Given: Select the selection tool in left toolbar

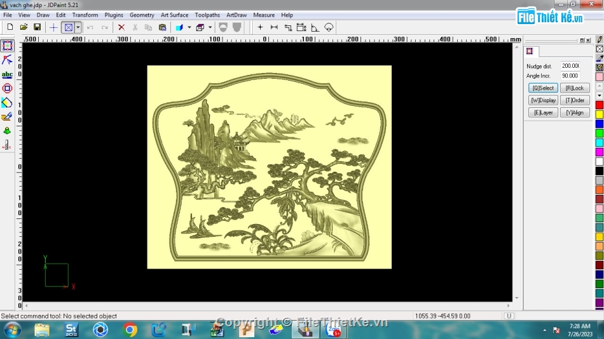Looking at the screenshot, I should pos(8,46).
